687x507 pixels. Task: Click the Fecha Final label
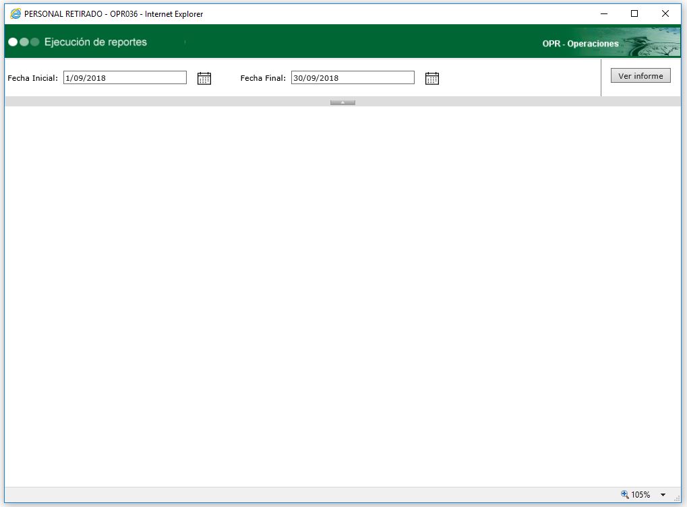(263, 78)
